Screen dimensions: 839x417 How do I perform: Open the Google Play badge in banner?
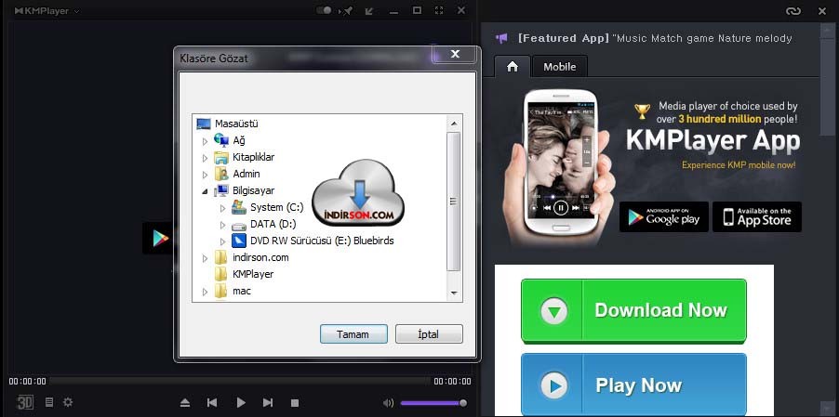coord(664,216)
